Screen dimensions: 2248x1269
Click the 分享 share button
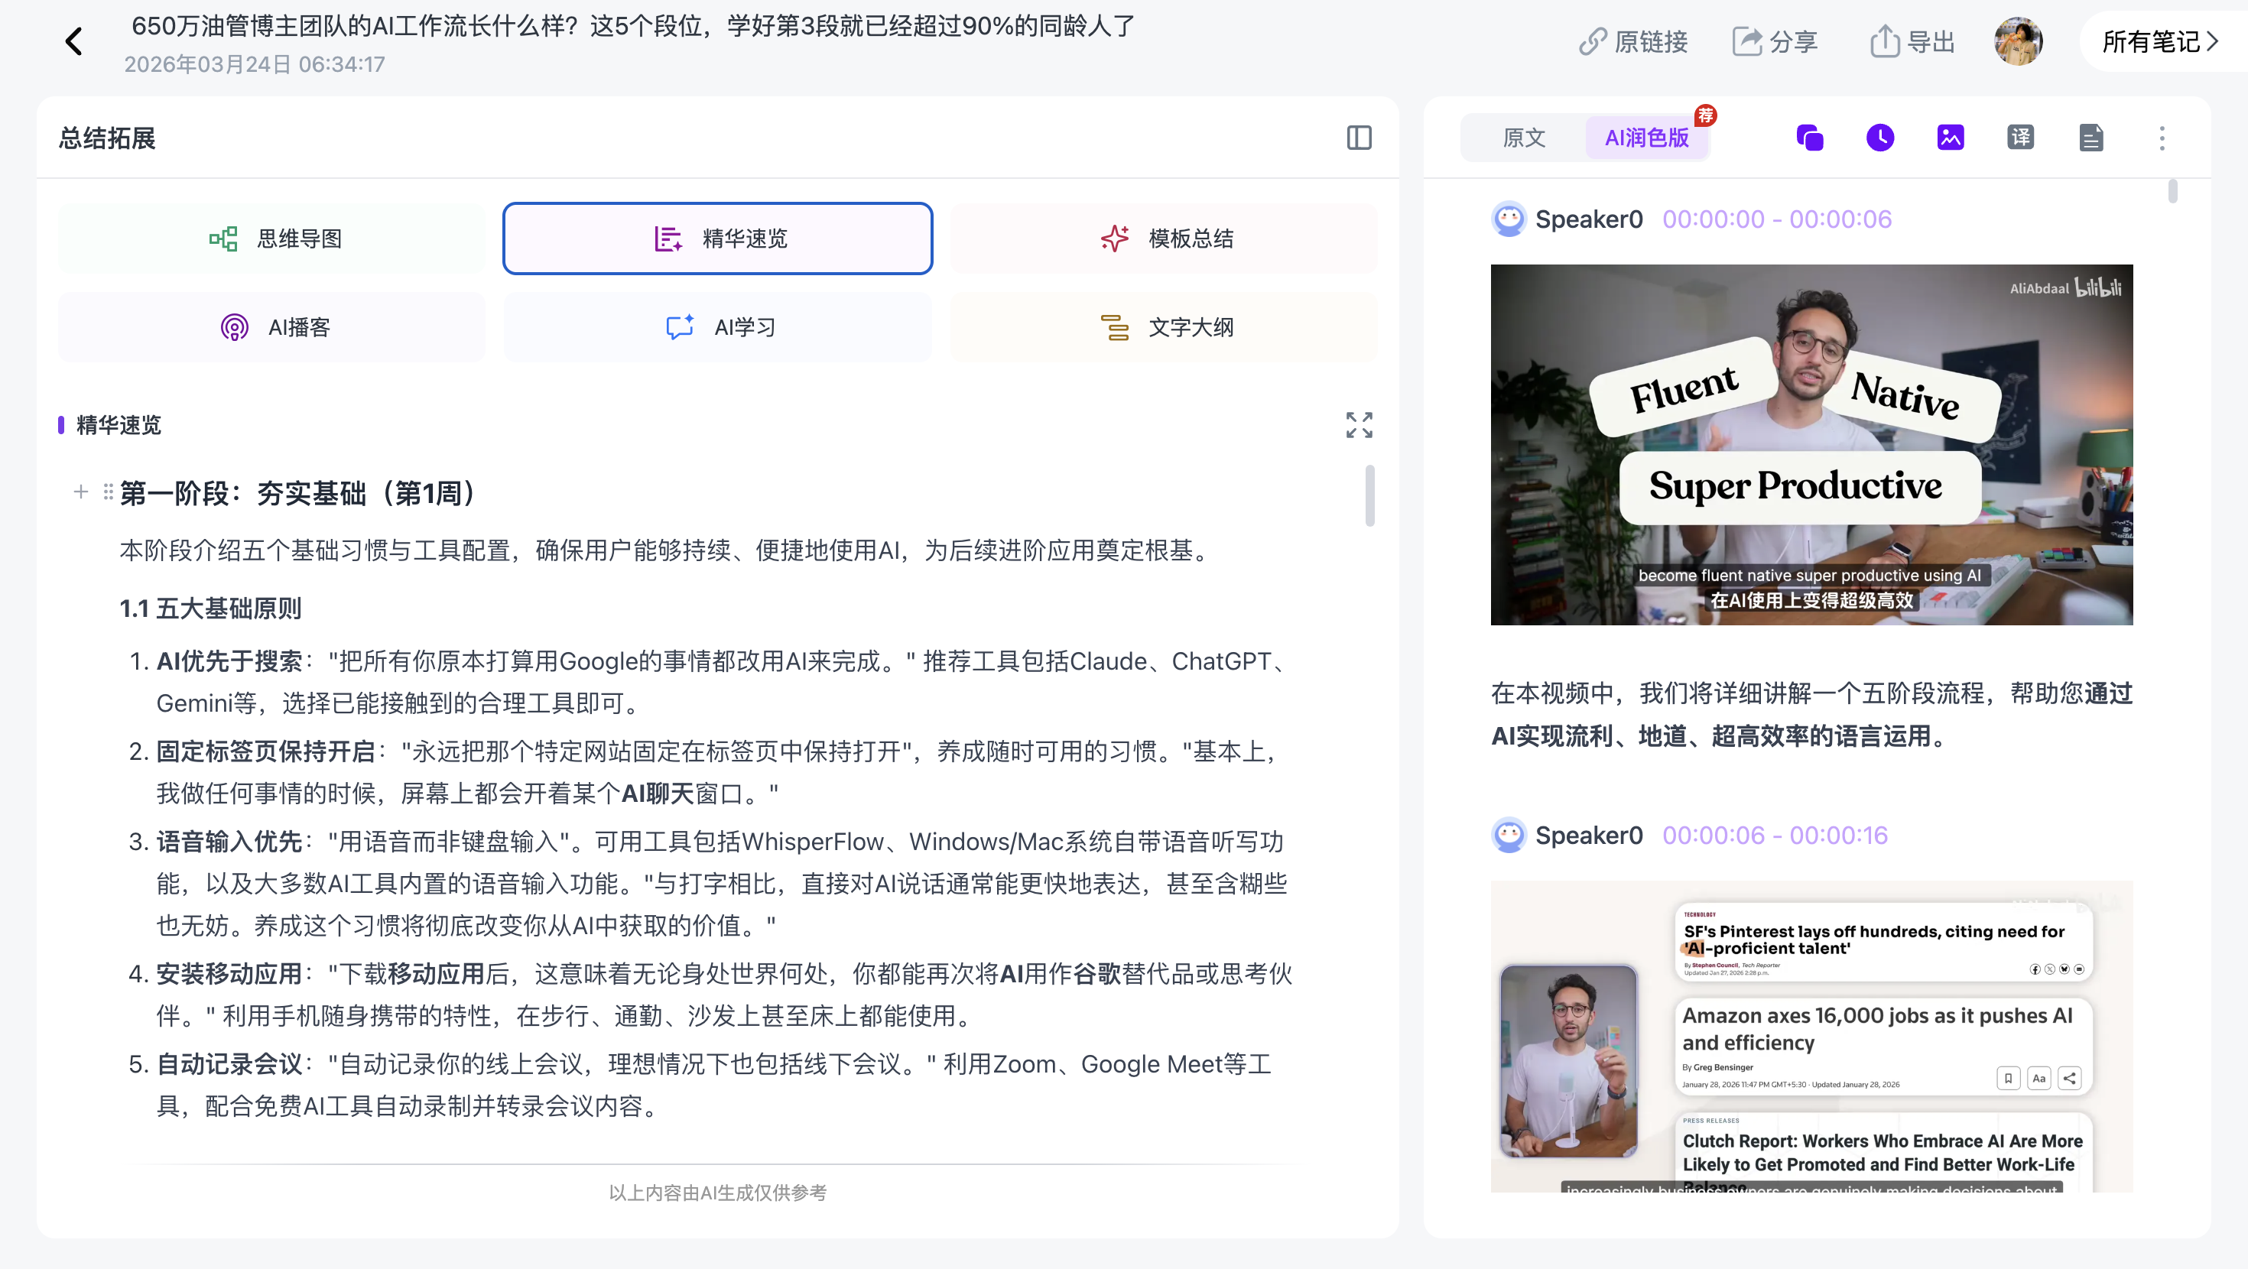pyautogui.click(x=1775, y=41)
